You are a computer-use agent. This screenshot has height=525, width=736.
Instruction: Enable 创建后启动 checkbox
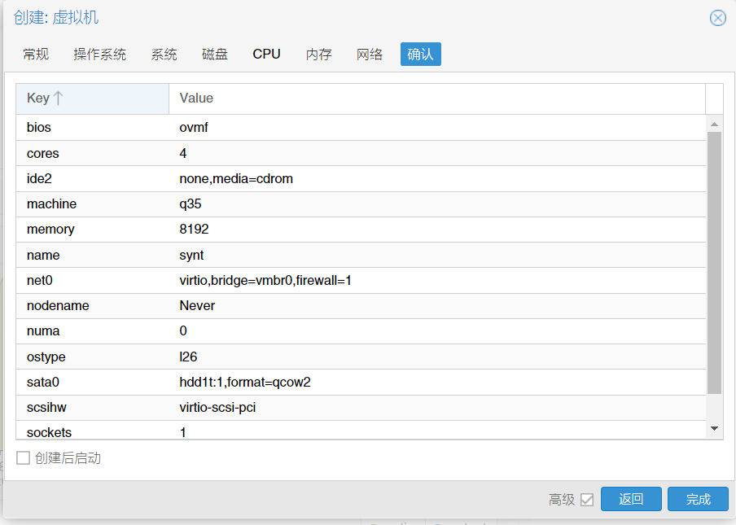click(23, 458)
